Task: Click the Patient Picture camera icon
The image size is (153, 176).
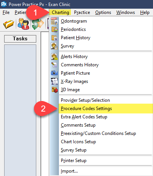Action: tap(54, 73)
